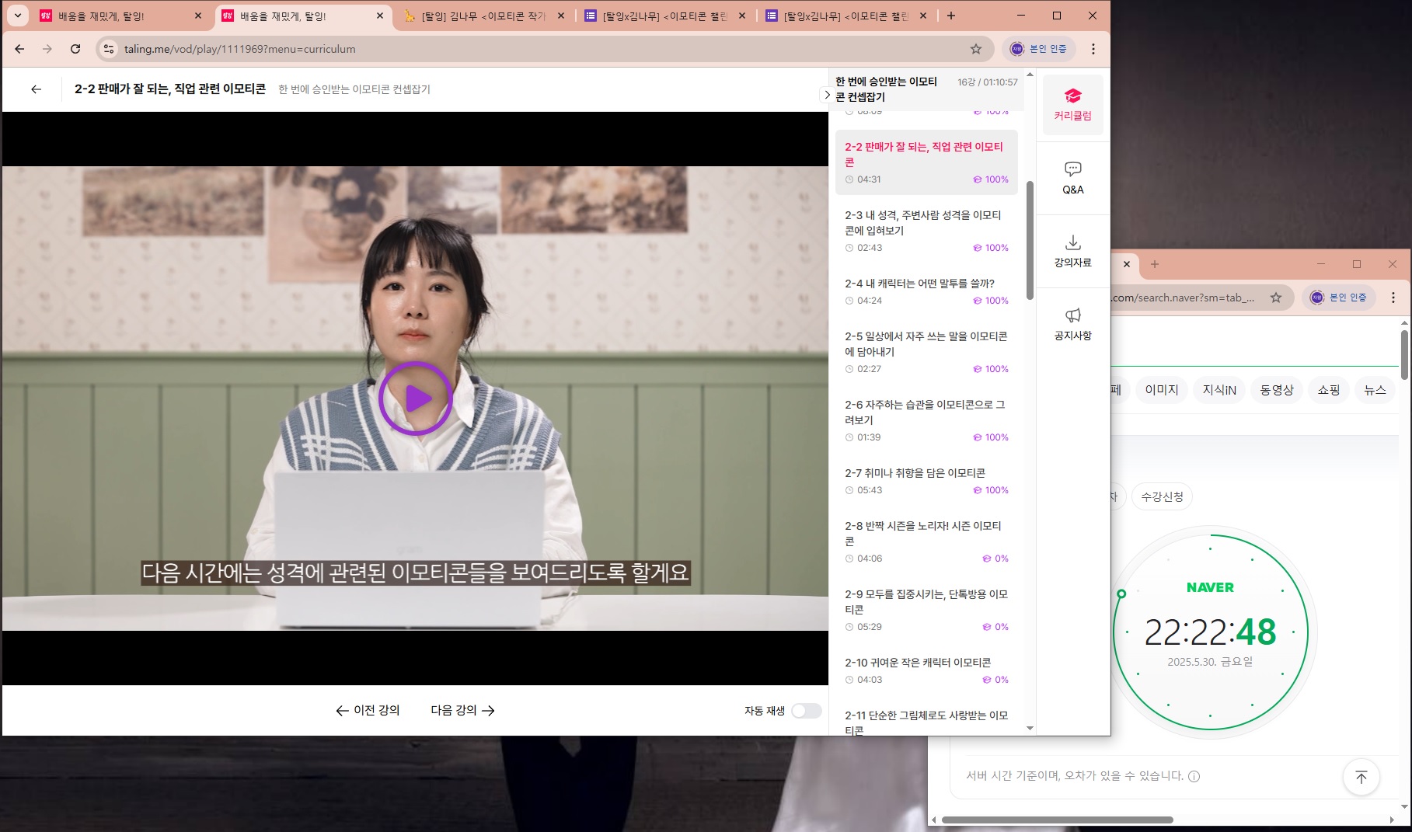Select lecture 2-4 내 캐릭터는 어떤 말투를 쓸까?
1412x832 pixels.
[926, 291]
